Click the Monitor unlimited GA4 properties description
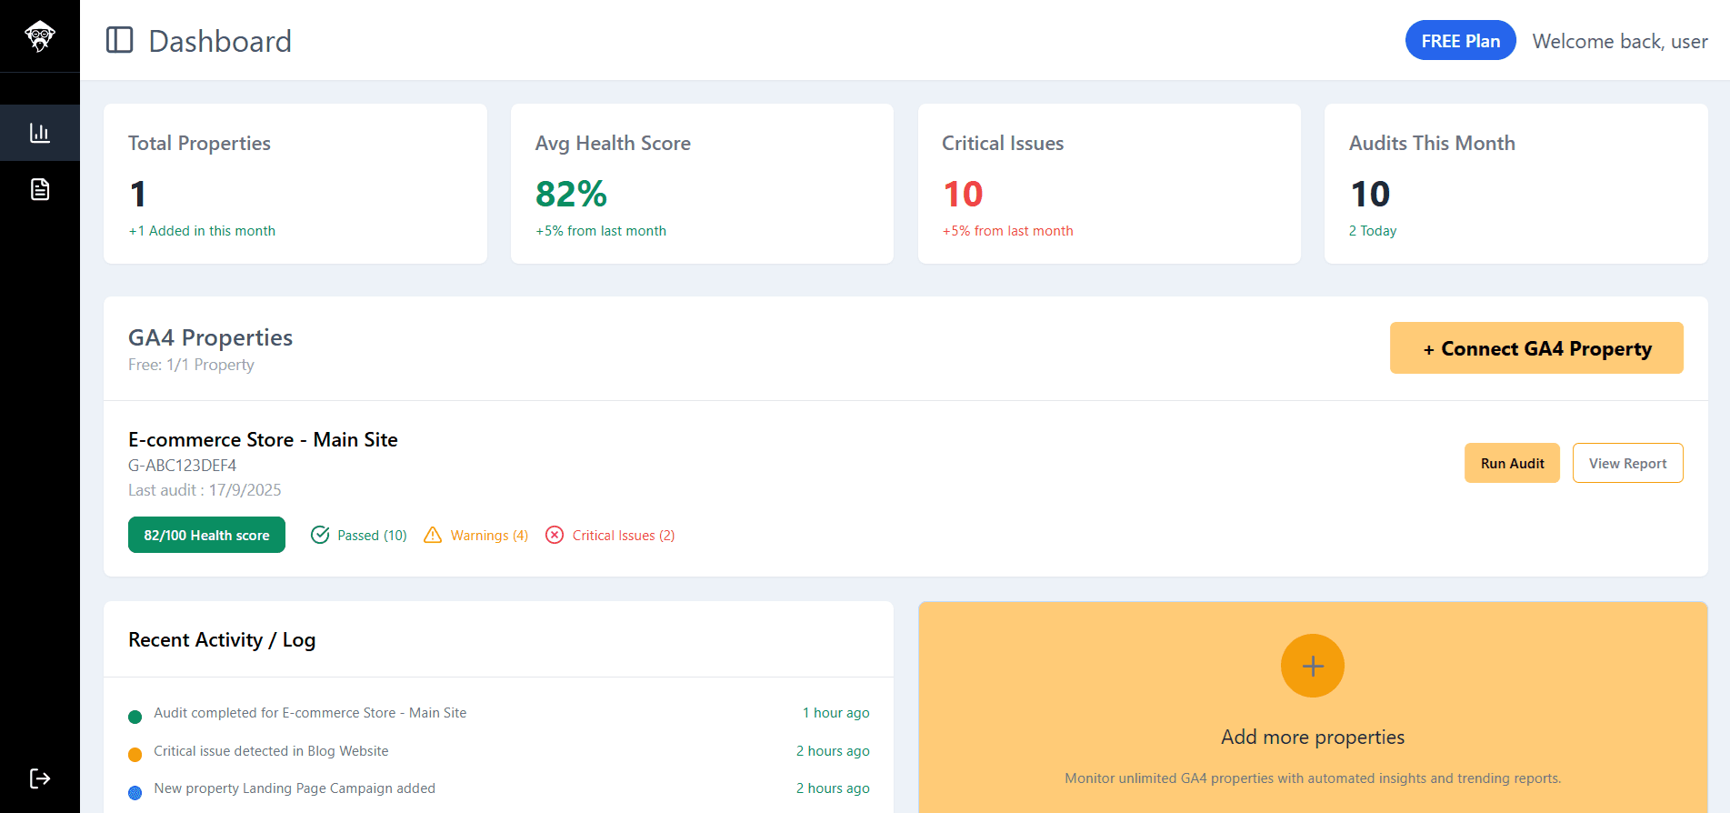 point(1313,778)
